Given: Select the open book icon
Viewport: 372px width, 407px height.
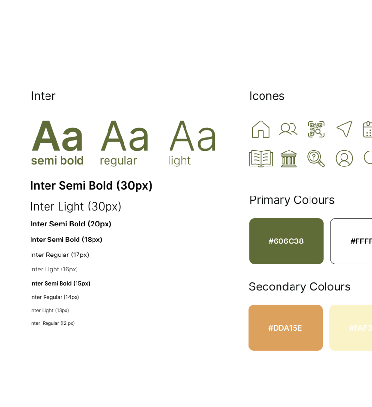Looking at the screenshot, I should point(261,159).
